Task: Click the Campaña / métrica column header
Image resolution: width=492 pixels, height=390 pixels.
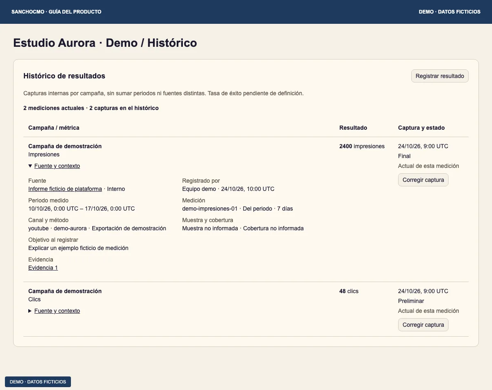Action: click(54, 128)
